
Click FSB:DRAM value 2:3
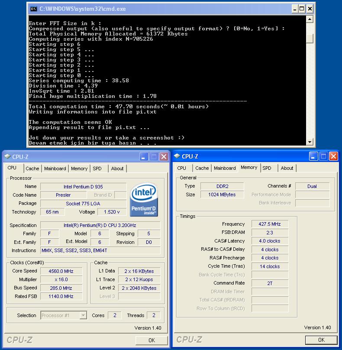(x=270, y=233)
